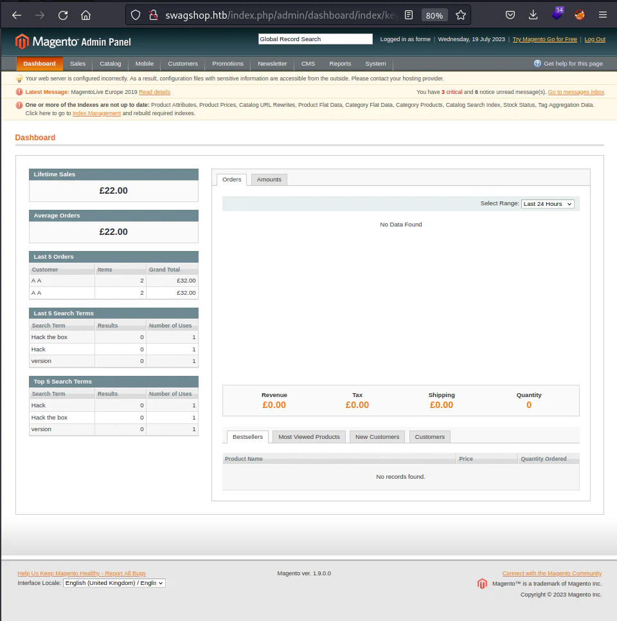Open Get help for this page
This screenshot has height=621, width=617.
pyautogui.click(x=573, y=63)
